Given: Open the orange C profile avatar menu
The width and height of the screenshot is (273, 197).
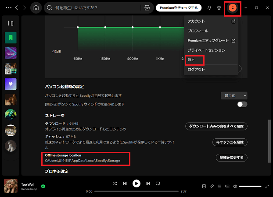Looking at the screenshot, I should tap(233, 8).
